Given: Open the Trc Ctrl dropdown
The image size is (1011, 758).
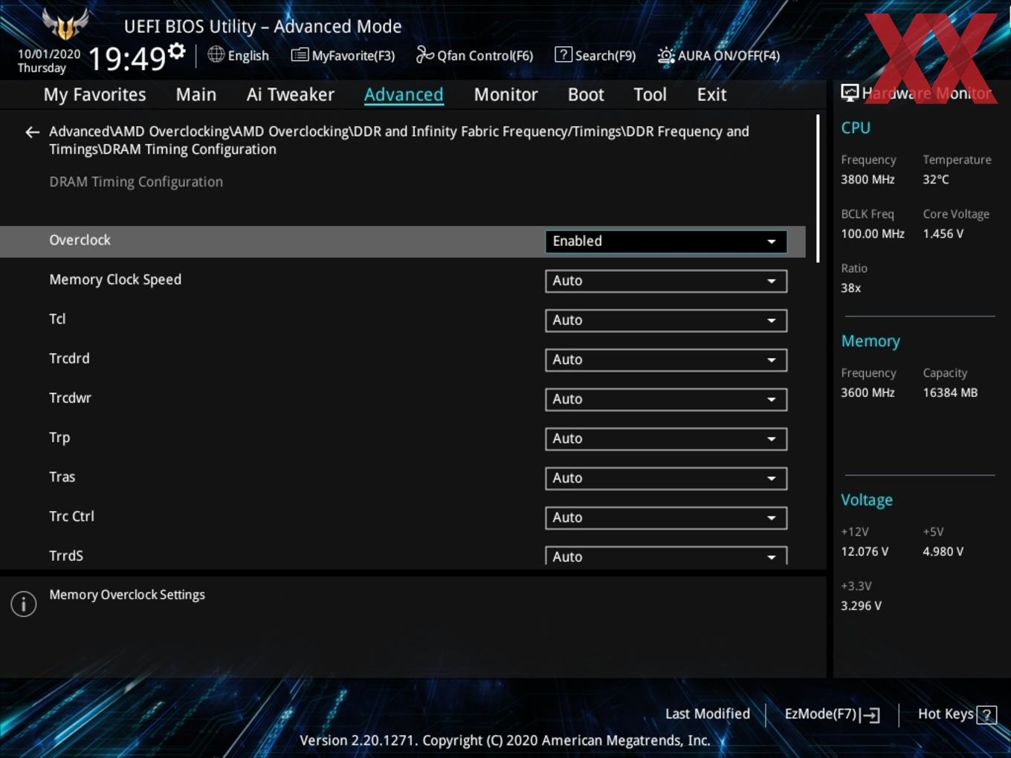Looking at the screenshot, I should [x=666, y=517].
